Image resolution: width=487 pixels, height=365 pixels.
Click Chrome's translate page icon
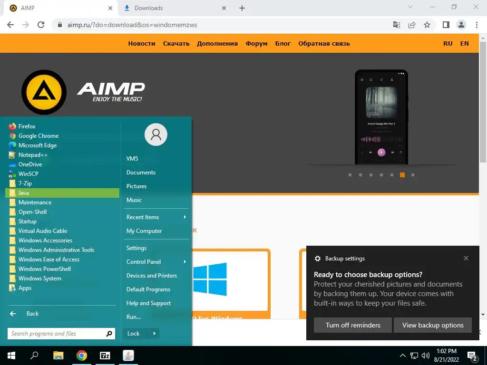point(397,25)
